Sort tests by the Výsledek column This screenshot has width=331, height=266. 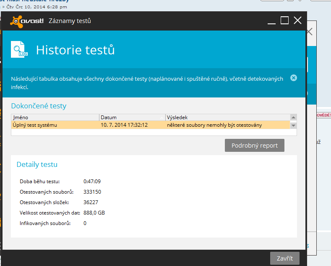pyautogui.click(x=227, y=118)
